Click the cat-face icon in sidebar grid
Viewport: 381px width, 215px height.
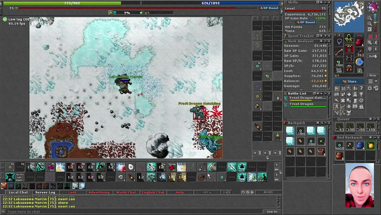pos(349,112)
